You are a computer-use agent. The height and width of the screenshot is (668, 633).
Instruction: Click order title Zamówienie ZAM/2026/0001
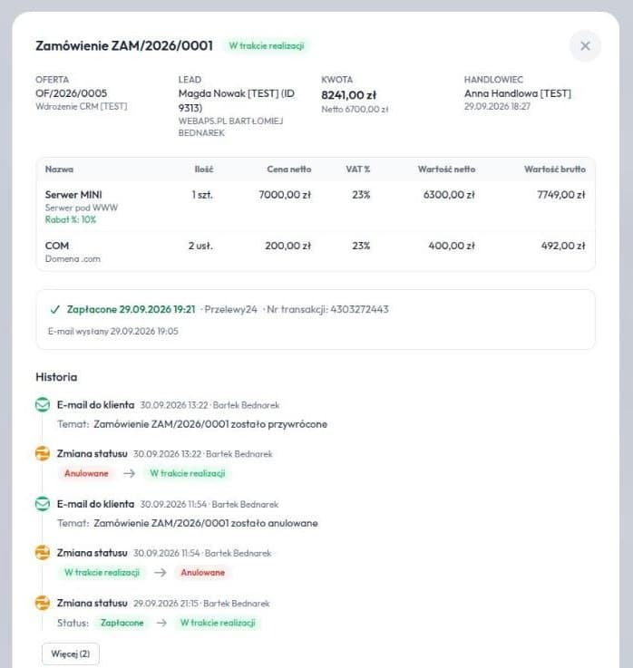[x=124, y=45]
